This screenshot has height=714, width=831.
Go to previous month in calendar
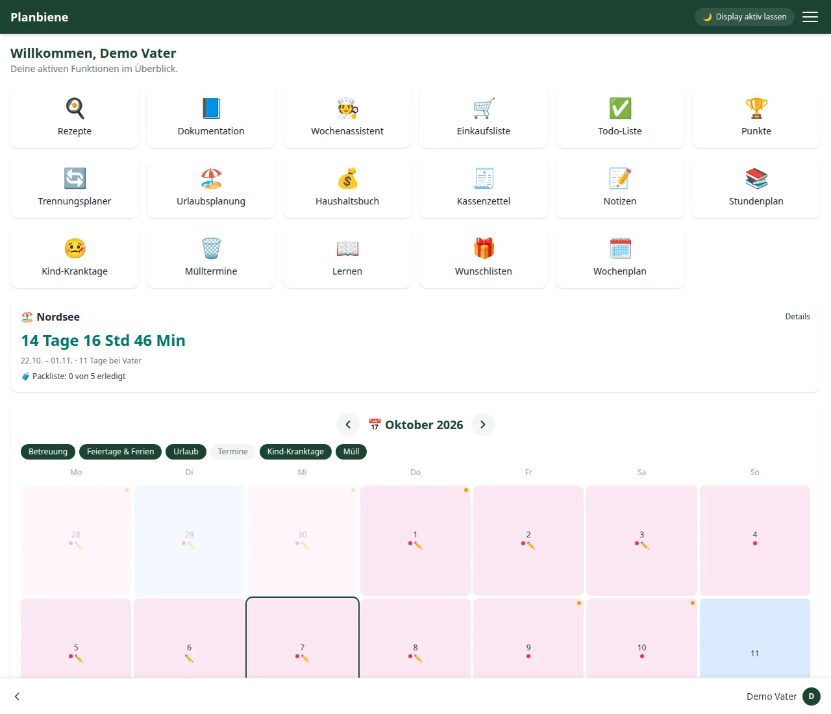348,425
